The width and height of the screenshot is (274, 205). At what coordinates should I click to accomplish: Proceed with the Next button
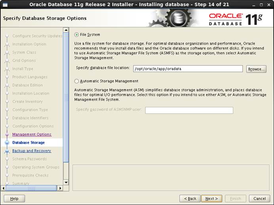tap(211, 199)
